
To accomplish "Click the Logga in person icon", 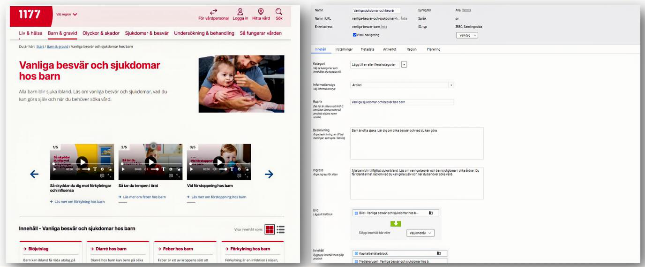I will coord(240,12).
